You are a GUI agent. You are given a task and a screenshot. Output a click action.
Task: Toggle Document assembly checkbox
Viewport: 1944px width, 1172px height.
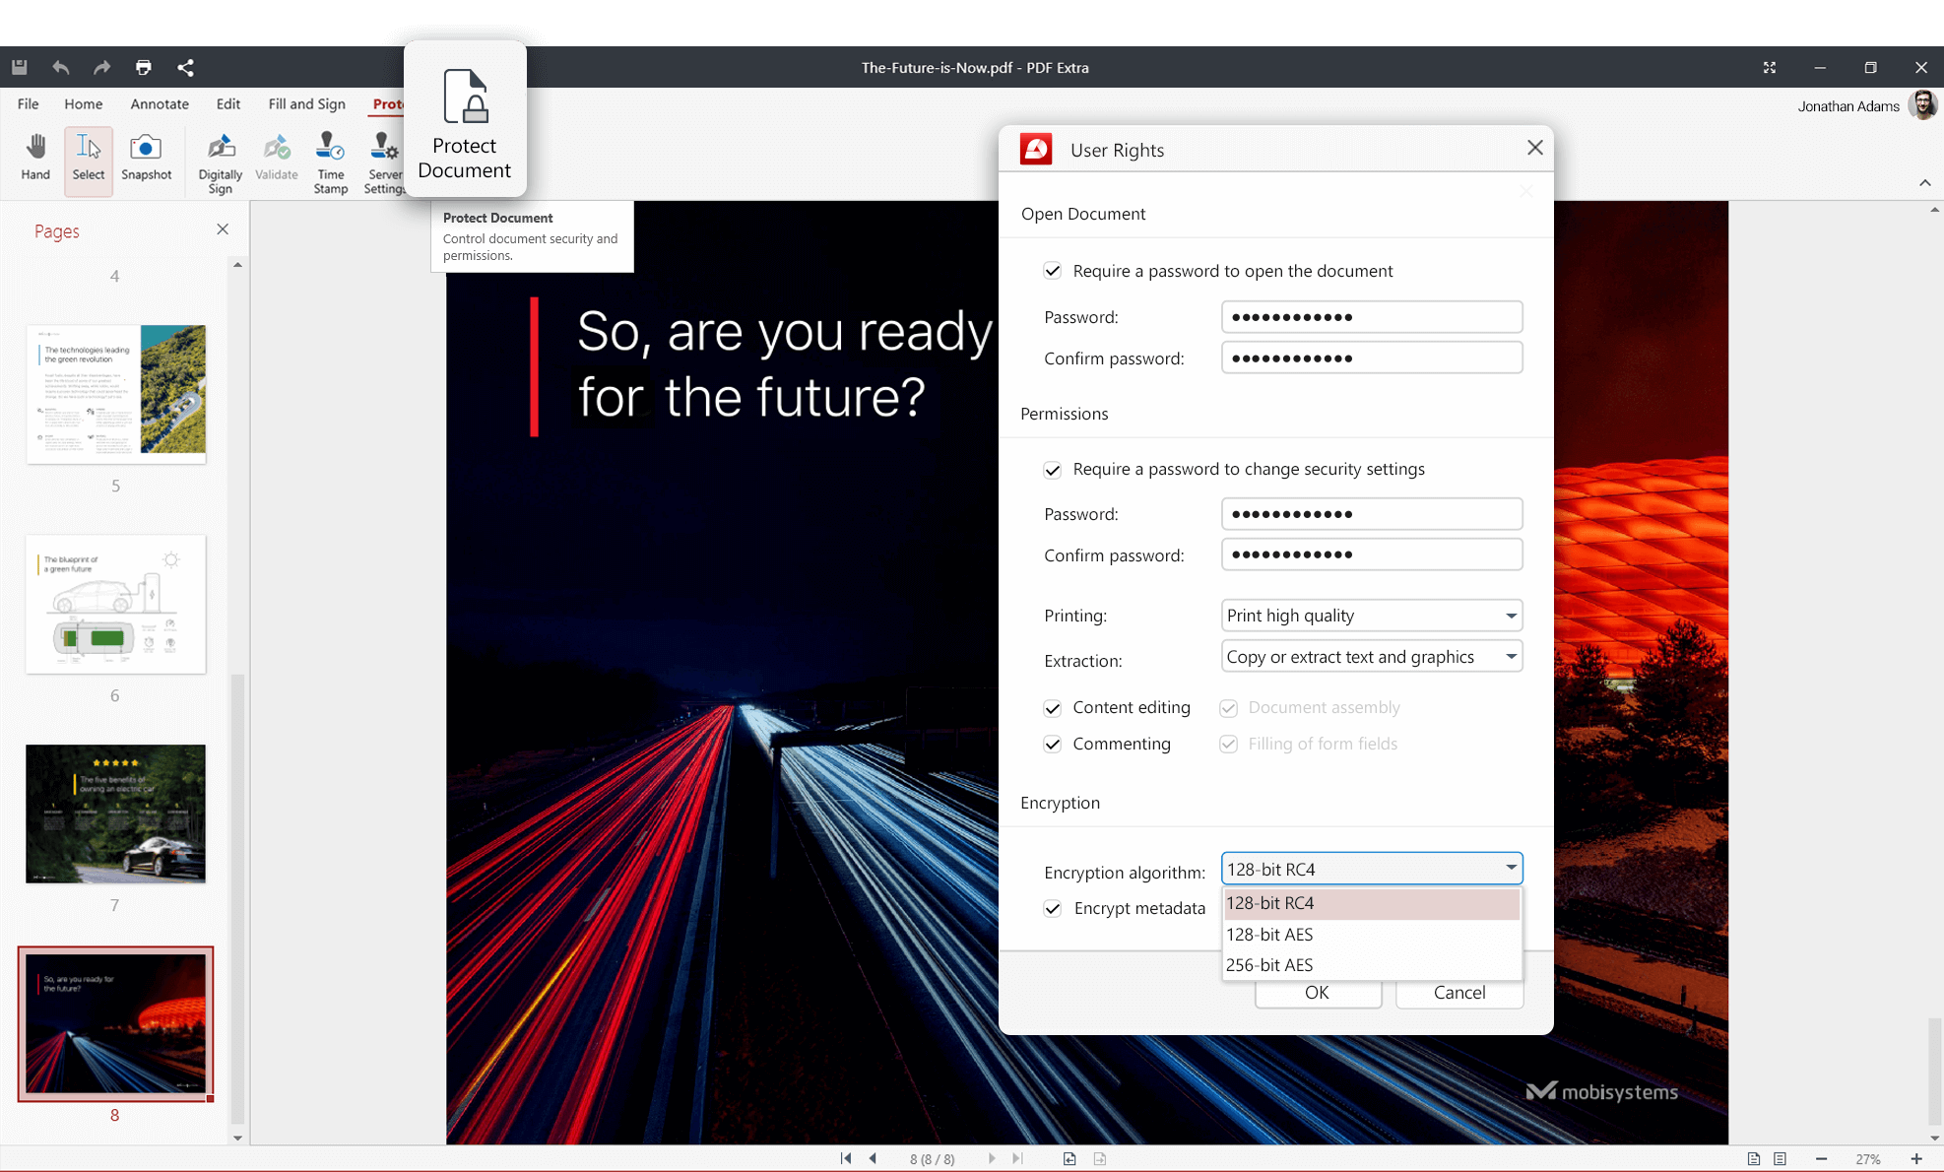[x=1228, y=708]
